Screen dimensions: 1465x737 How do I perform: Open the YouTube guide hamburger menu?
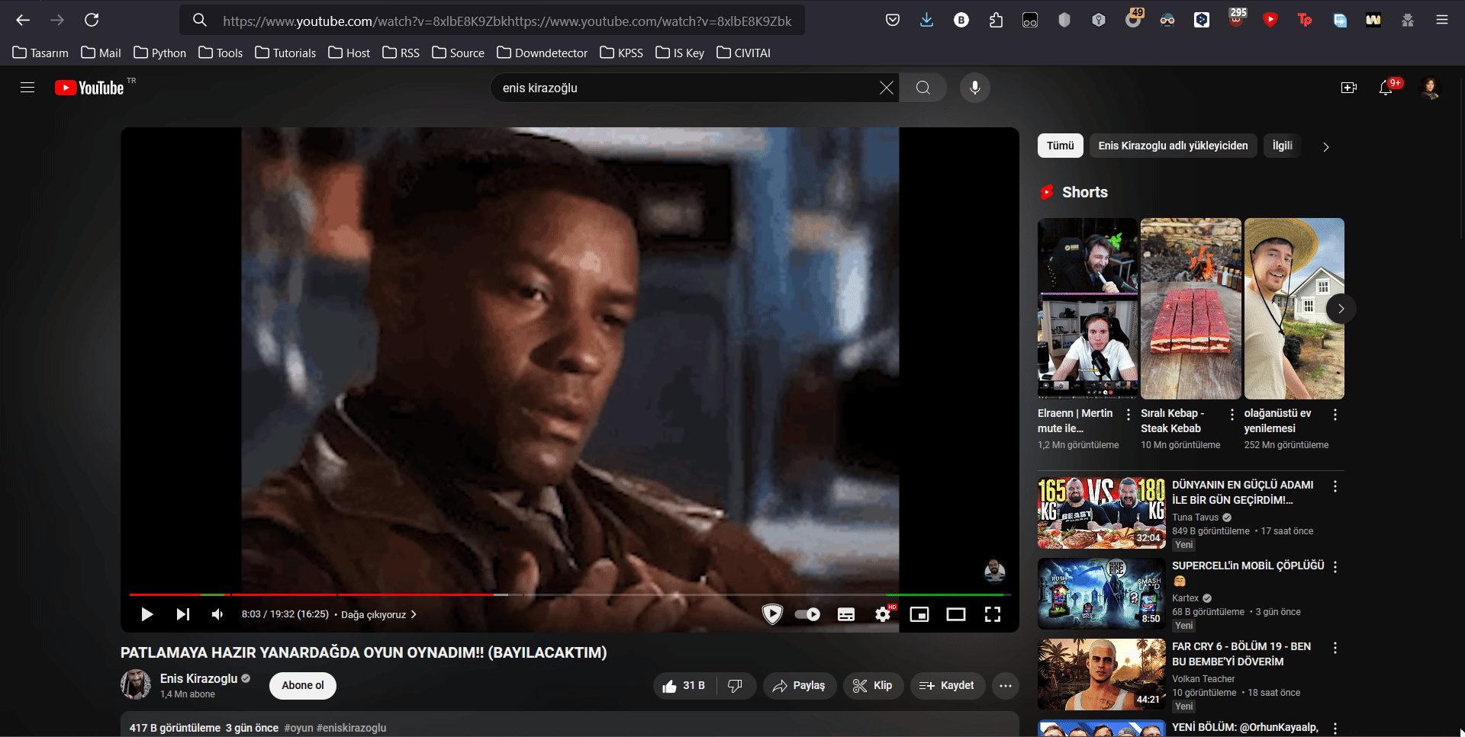[x=27, y=88]
